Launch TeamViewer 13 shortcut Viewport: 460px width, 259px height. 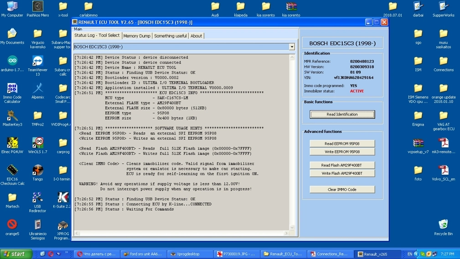click(37, 66)
